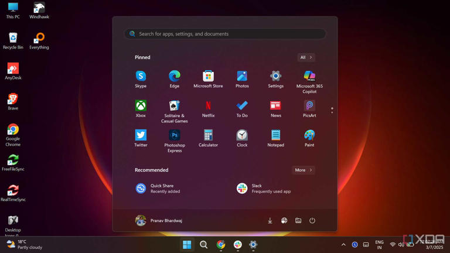Launch Microsoft 365 Copilot
Image resolution: width=450 pixels, height=253 pixels.
309,82
